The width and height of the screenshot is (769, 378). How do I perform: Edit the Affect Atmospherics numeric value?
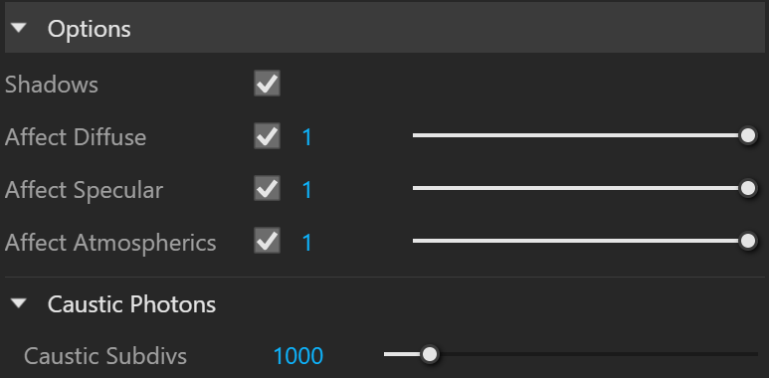pyautogui.click(x=307, y=242)
